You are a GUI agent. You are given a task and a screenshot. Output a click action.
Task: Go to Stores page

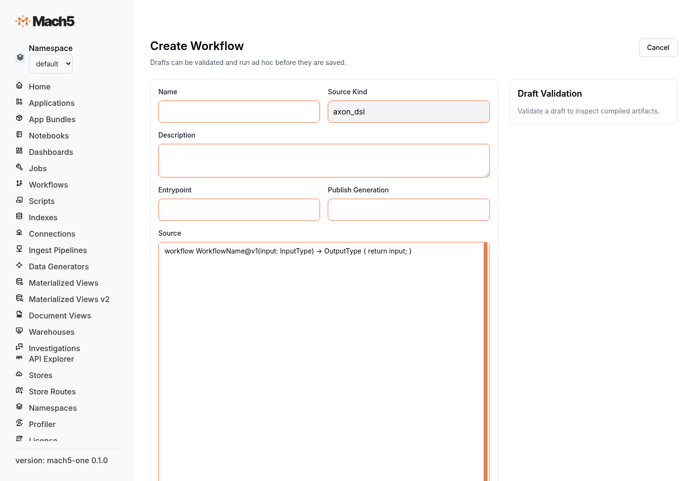click(x=40, y=375)
